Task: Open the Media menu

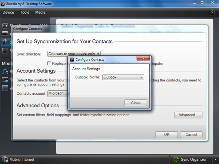Action: [x=40, y=13]
